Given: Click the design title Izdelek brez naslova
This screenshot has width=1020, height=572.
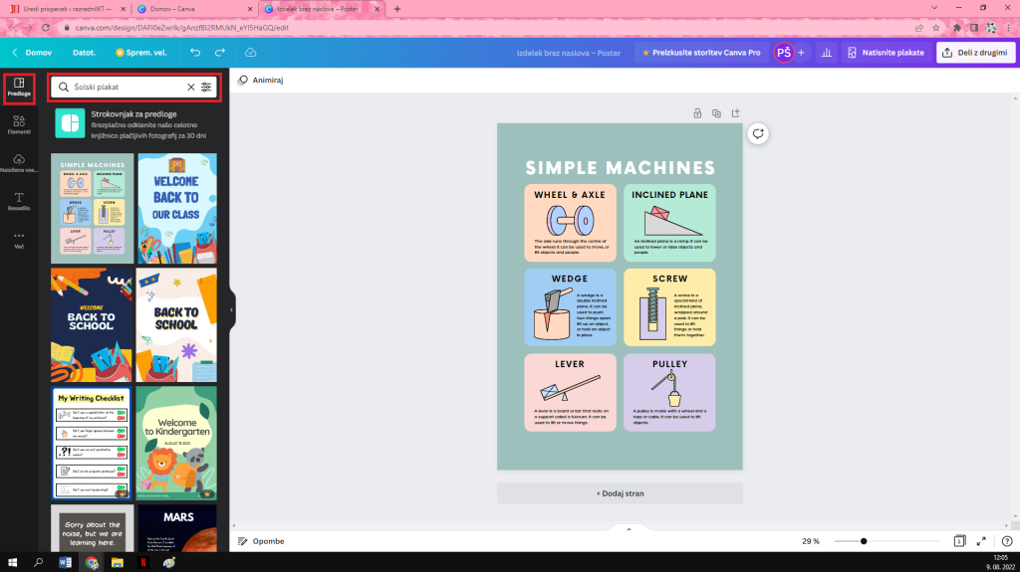Looking at the screenshot, I should pos(569,53).
